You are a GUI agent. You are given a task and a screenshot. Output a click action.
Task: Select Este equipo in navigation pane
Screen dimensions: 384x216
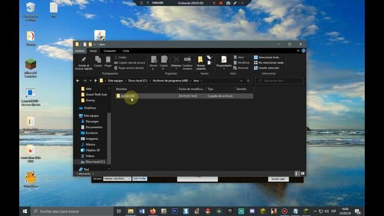pyautogui.click(x=89, y=116)
